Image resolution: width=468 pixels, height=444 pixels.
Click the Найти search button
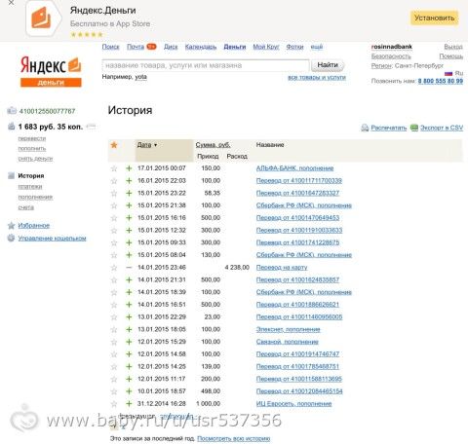(328, 65)
